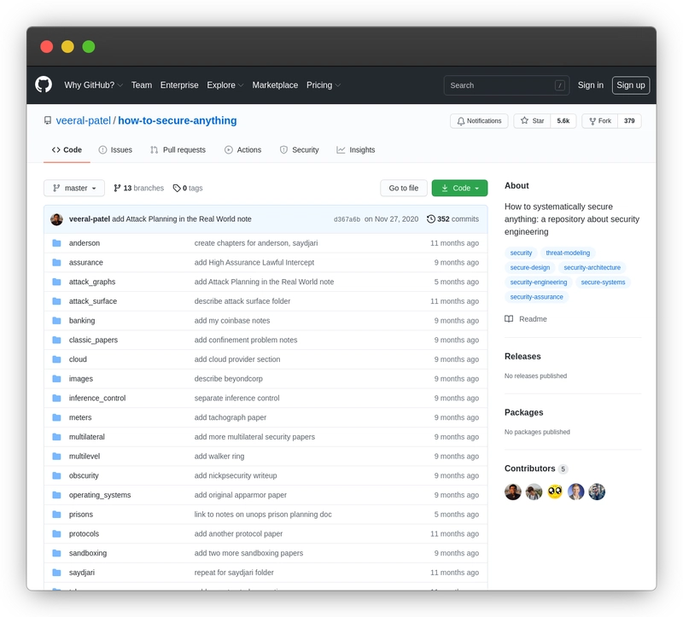Open fourth contributor avatar
Screen dimensions: 683x617
(x=575, y=492)
